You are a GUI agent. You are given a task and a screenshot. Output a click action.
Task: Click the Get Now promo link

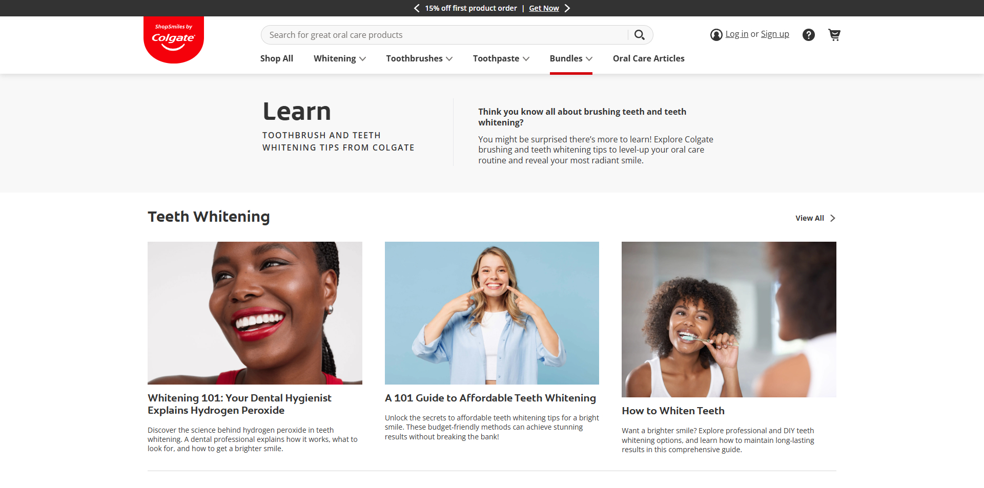click(x=544, y=8)
